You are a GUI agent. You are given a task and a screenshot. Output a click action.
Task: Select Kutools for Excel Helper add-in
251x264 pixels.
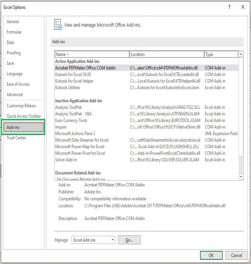(x=74, y=81)
